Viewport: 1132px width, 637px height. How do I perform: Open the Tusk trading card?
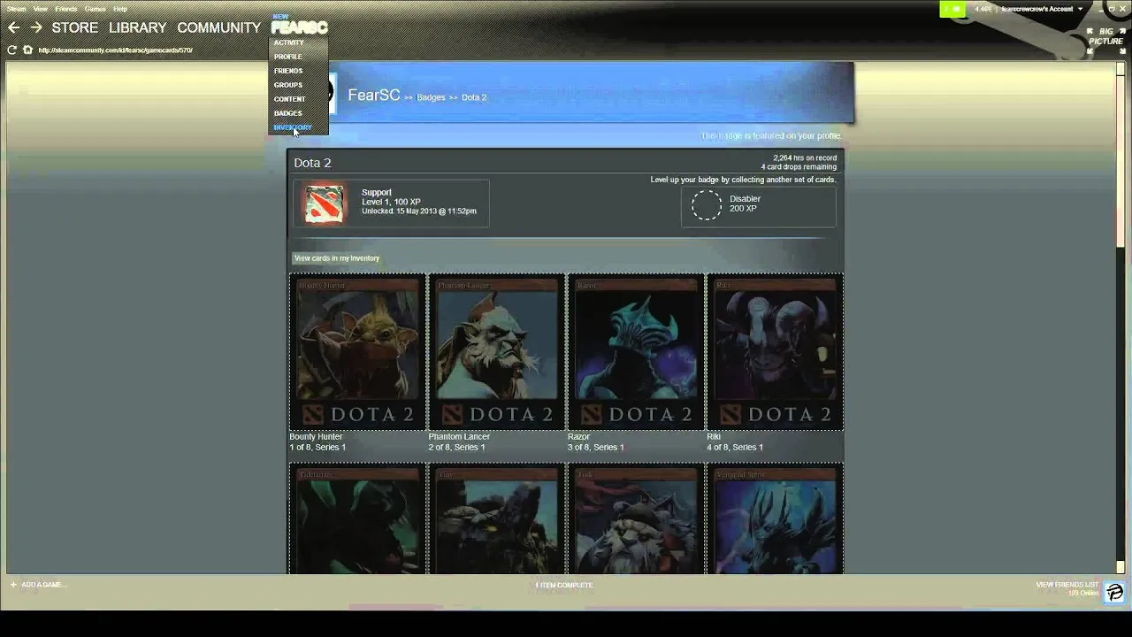[x=636, y=518]
